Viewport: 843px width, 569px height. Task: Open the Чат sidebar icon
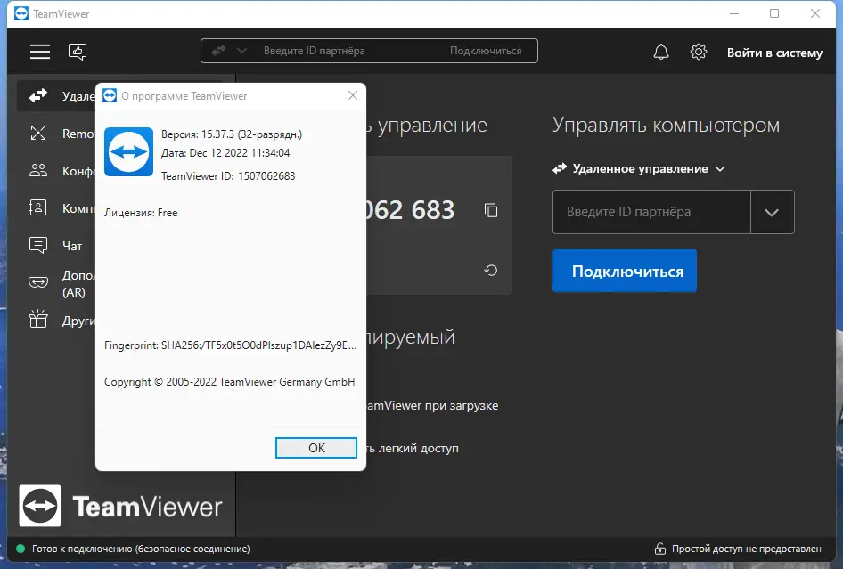(x=39, y=245)
